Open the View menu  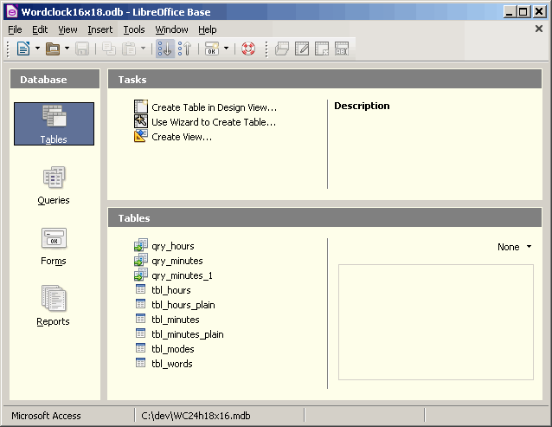click(68, 29)
